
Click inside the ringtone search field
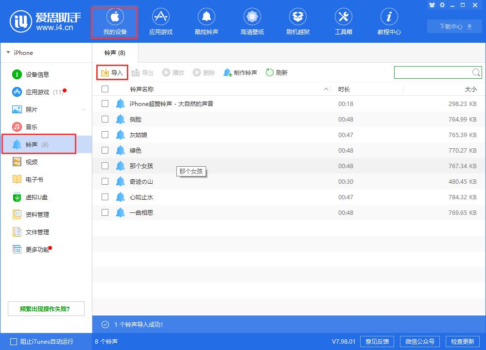(433, 72)
